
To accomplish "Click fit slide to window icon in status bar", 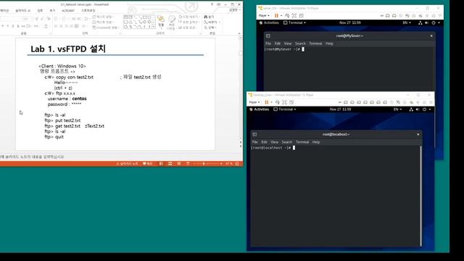I will tap(237, 164).
